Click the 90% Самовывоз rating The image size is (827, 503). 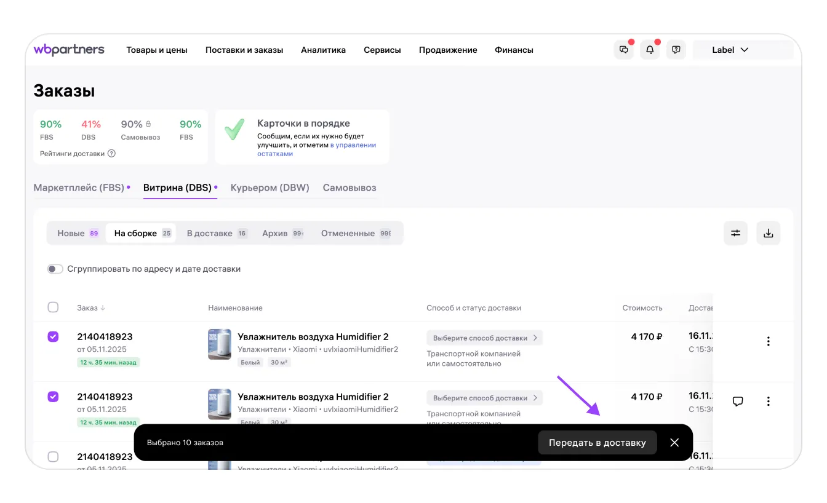[140, 130]
